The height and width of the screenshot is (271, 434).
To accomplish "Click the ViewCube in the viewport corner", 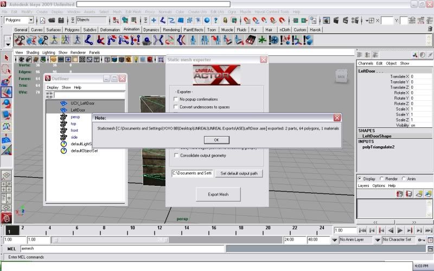I will [341, 76].
